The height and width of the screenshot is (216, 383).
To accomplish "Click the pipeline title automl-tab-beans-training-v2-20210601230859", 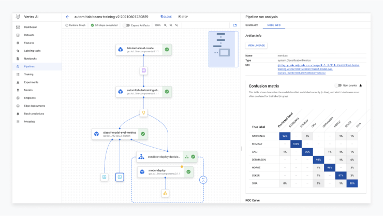I will [x=111, y=17].
